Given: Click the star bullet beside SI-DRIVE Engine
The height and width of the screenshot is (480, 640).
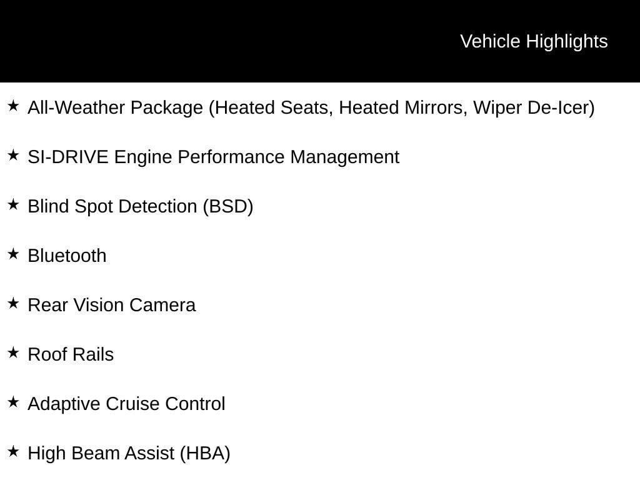Looking at the screenshot, I should 13,155.
